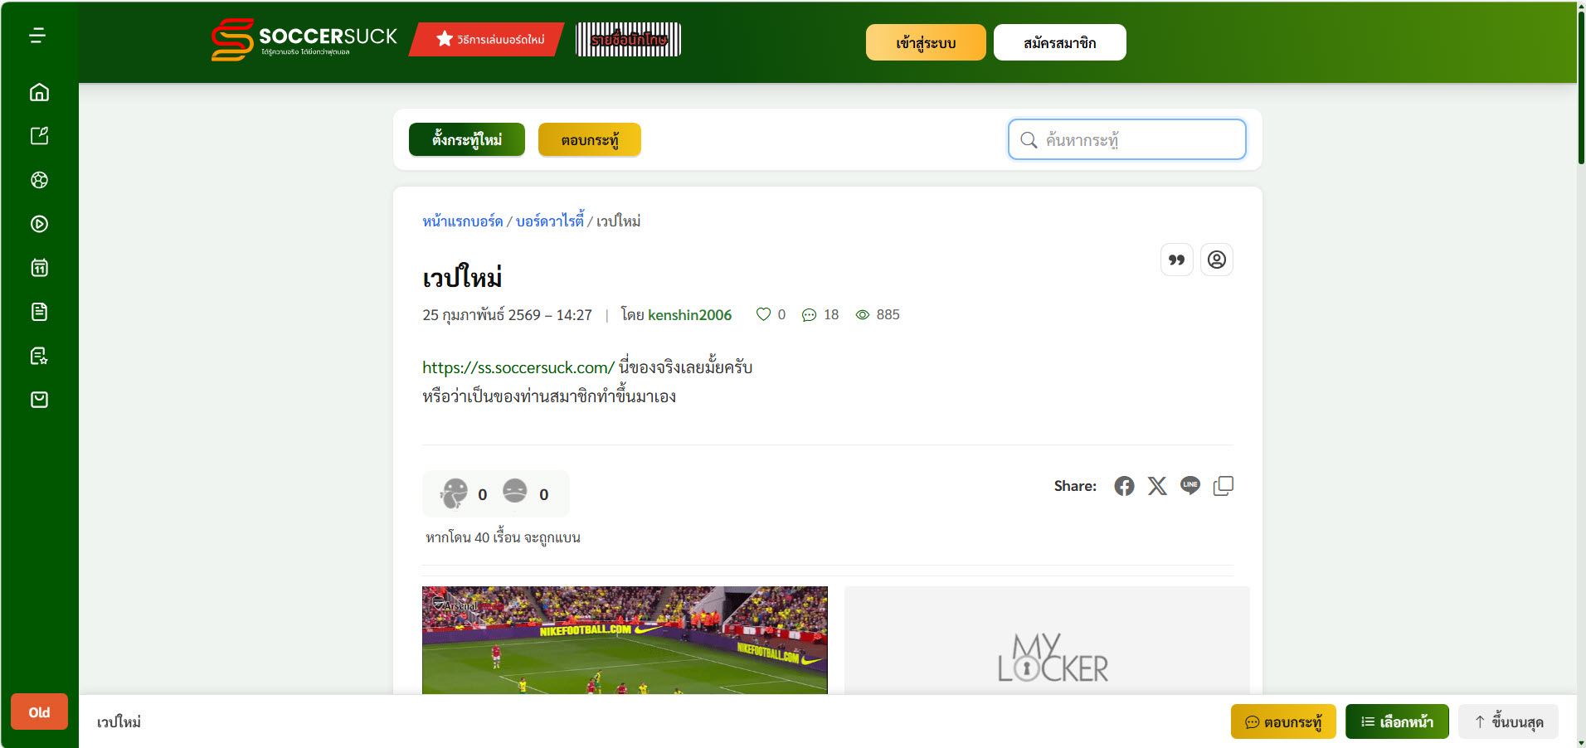The width and height of the screenshot is (1586, 748).
Task: Click the ตั้งกระทู้ใหม่ button
Action: (x=467, y=139)
